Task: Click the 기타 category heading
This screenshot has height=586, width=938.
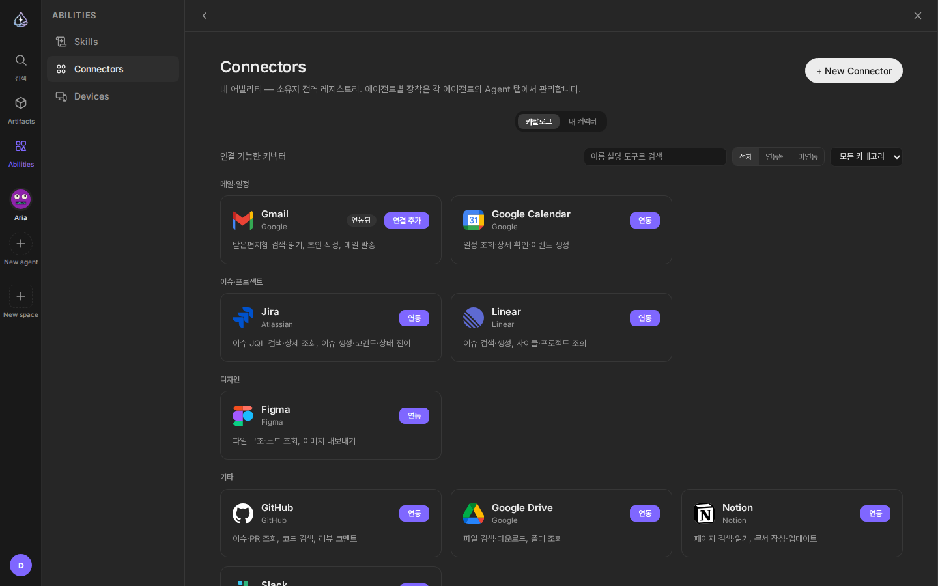Action: pos(227,477)
